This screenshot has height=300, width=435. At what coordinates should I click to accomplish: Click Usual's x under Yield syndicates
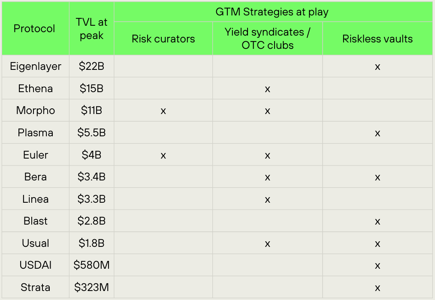(267, 243)
